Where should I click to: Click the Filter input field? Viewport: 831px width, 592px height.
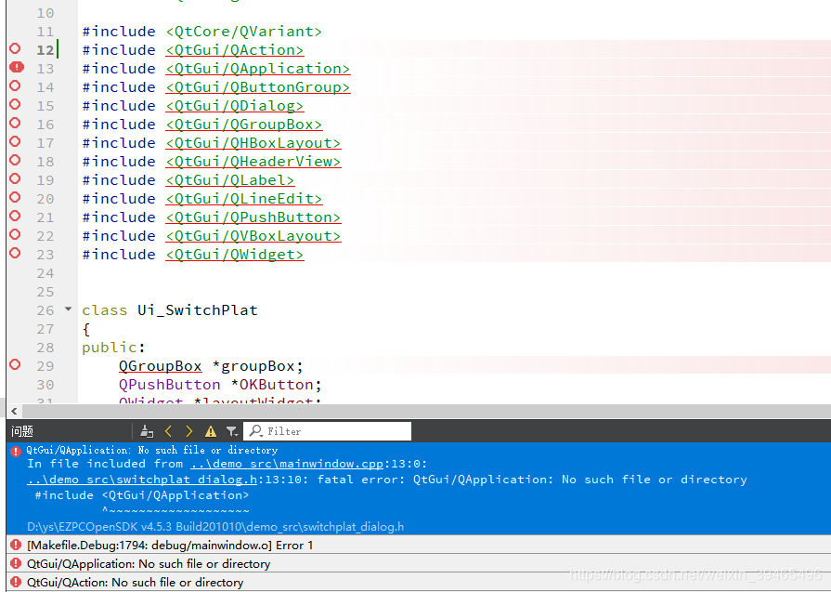327,431
